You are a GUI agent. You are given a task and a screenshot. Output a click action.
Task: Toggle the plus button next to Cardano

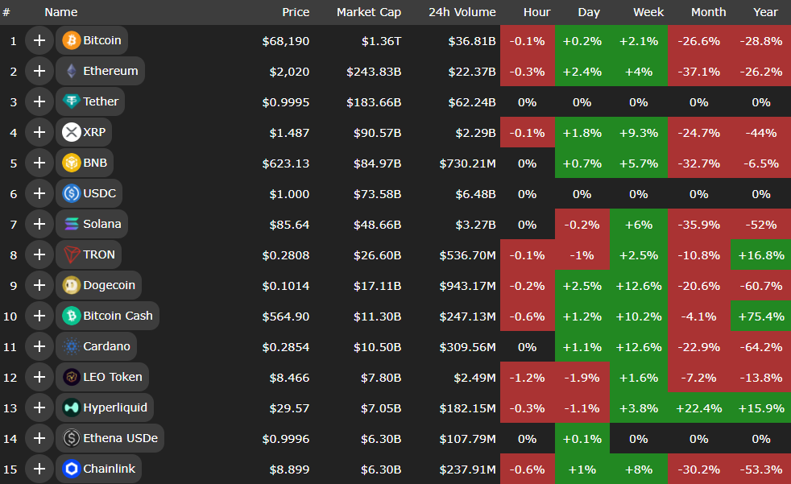click(x=39, y=346)
